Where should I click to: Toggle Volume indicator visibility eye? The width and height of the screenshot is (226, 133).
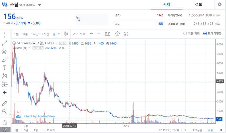point(34,48)
